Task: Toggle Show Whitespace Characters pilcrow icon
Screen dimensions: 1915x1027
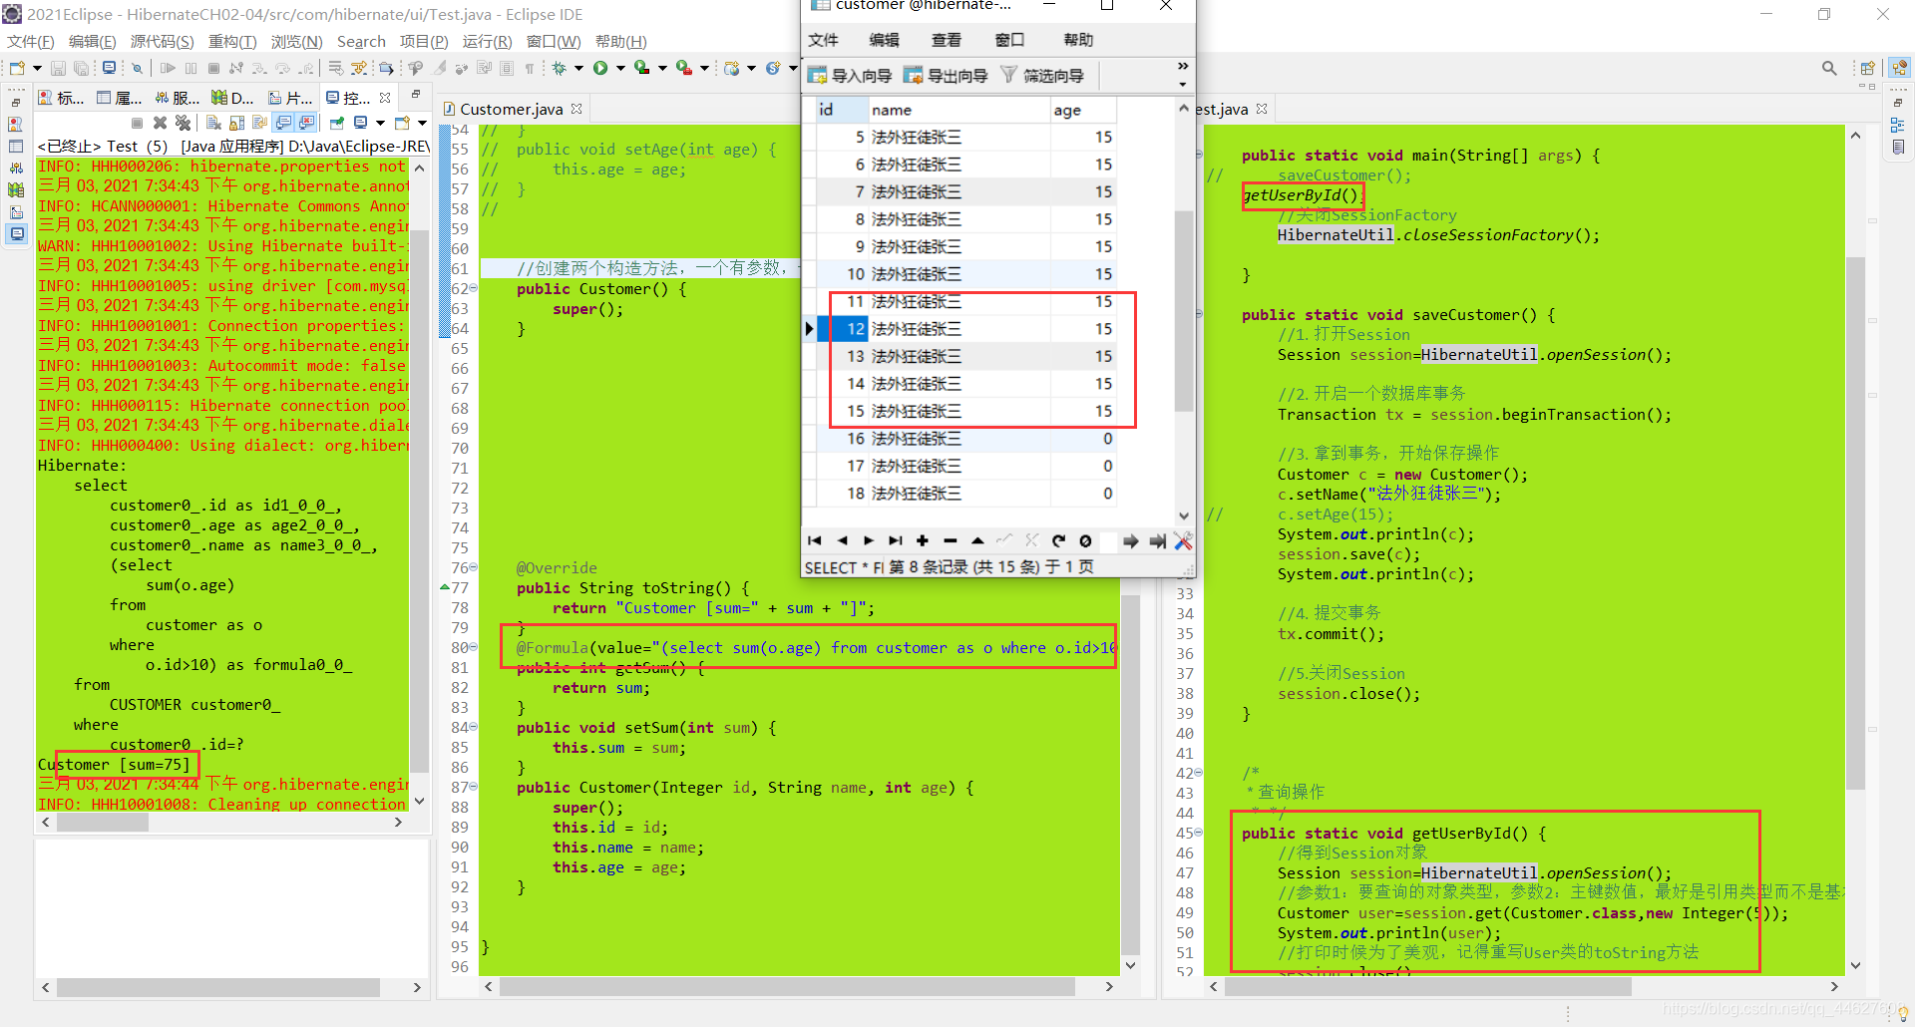Action: coord(530,68)
